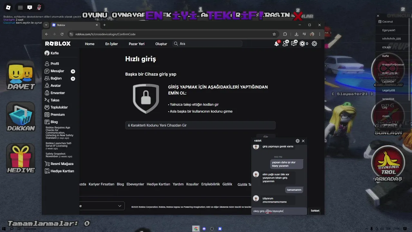Click the address bar URL
This screenshot has height=232, width=412.
pyautogui.click(x=106, y=34)
